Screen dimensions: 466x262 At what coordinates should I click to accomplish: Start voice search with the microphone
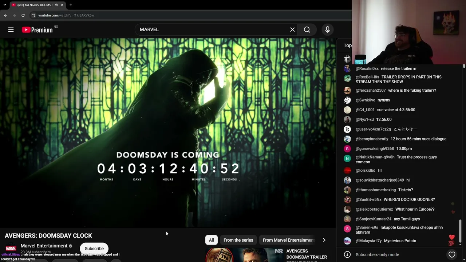pos(328,29)
